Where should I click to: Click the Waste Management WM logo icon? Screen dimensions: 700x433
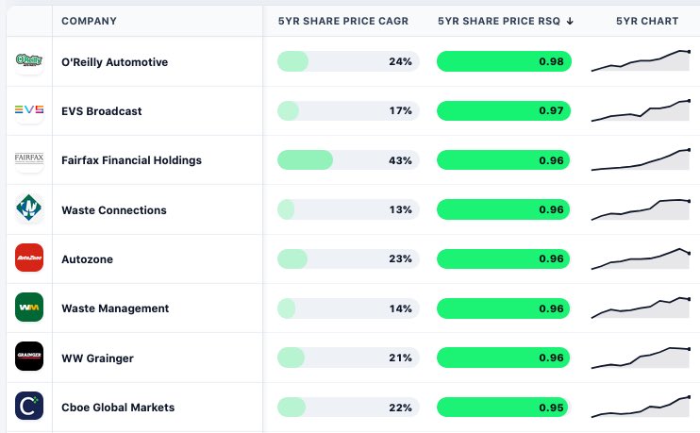coord(29,308)
